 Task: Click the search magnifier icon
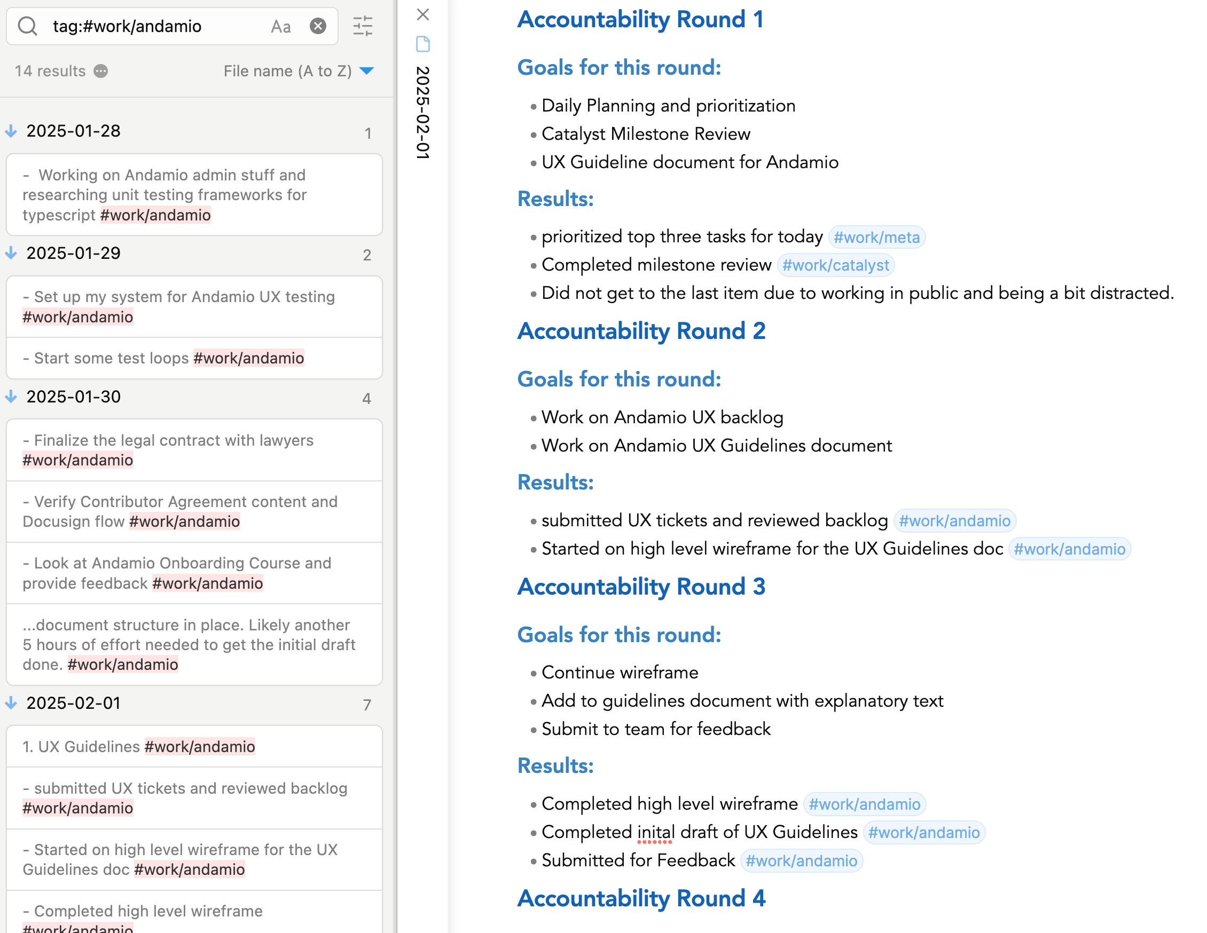pyautogui.click(x=27, y=26)
